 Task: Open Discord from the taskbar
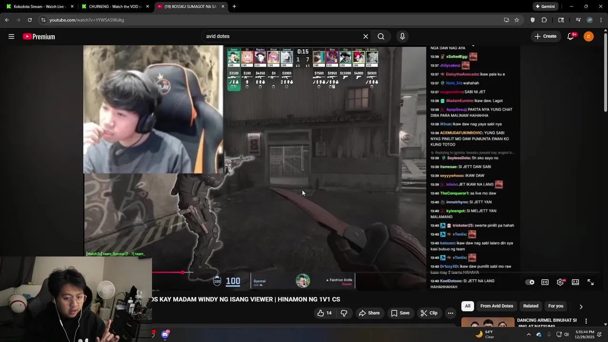pyautogui.click(x=165, y=334)
